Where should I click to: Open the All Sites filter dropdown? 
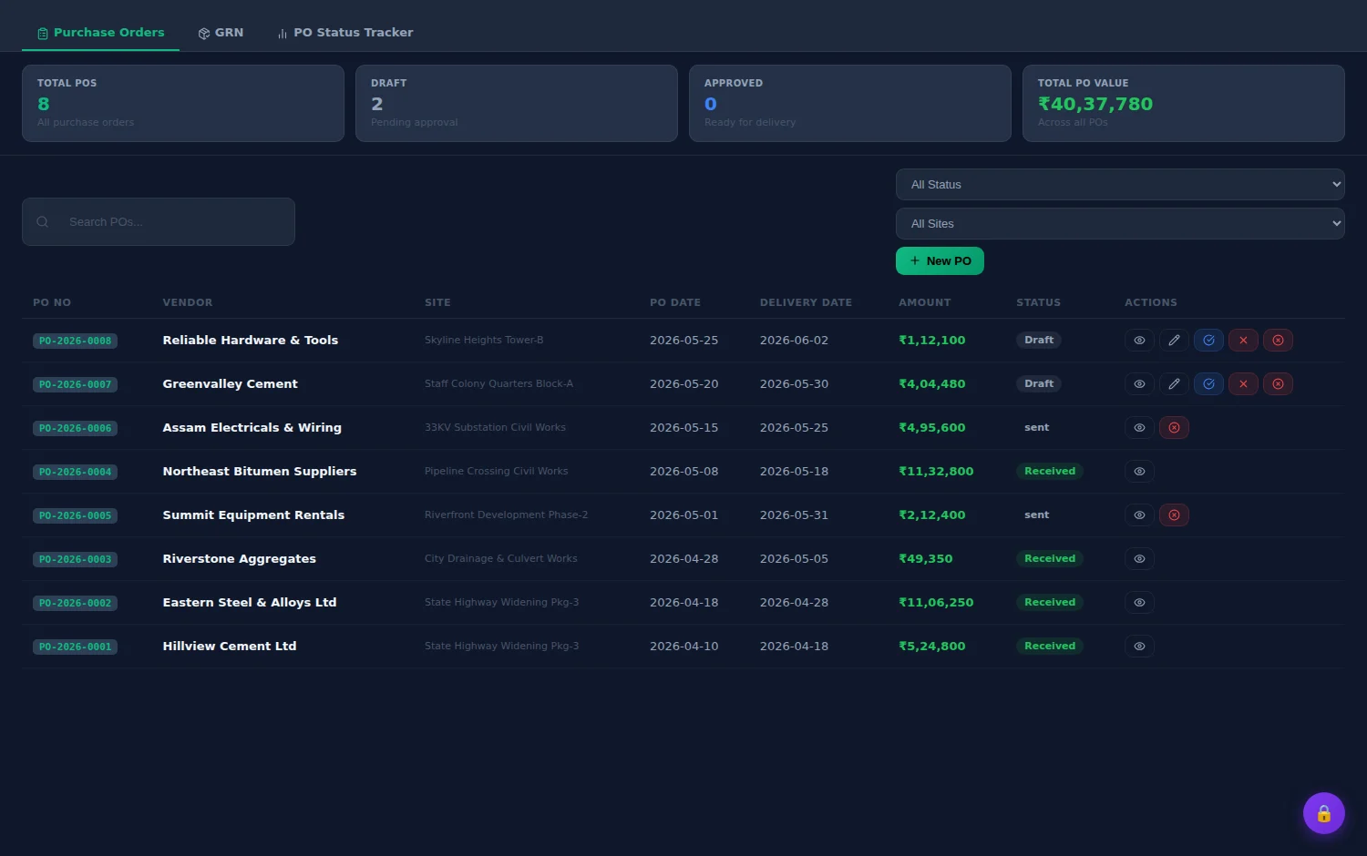click(x=1120, y=223)
